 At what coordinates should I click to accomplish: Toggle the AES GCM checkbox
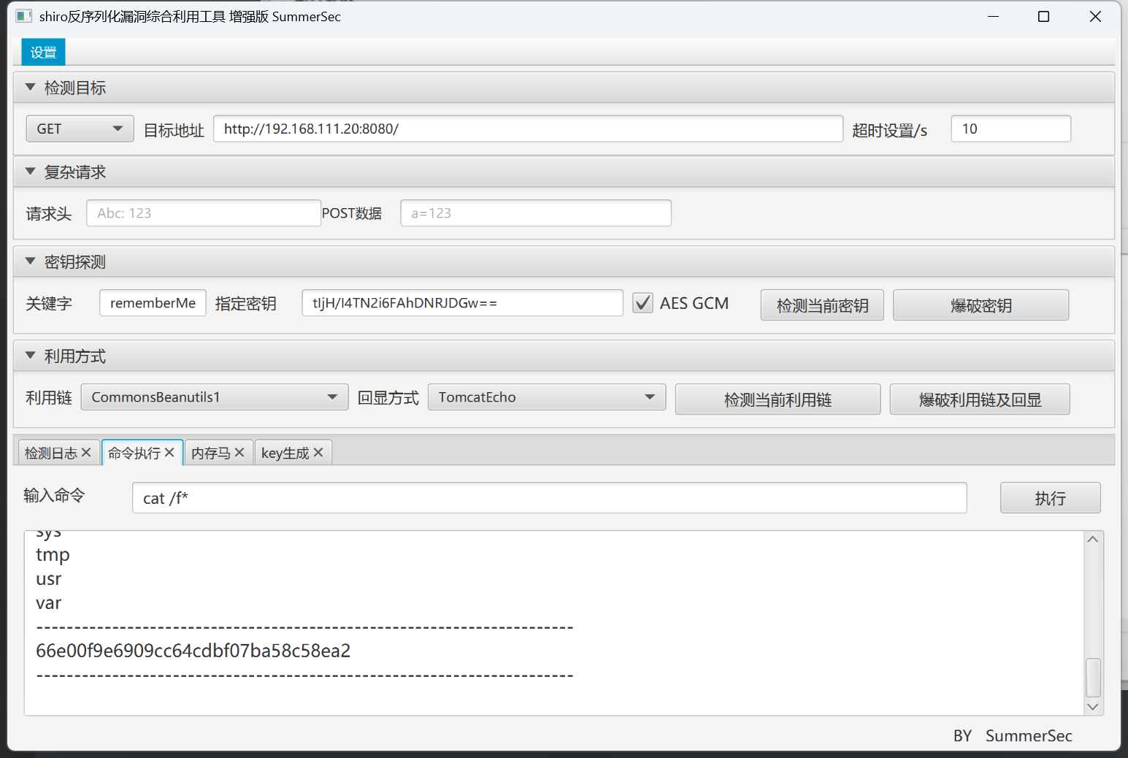pos(642,303)
